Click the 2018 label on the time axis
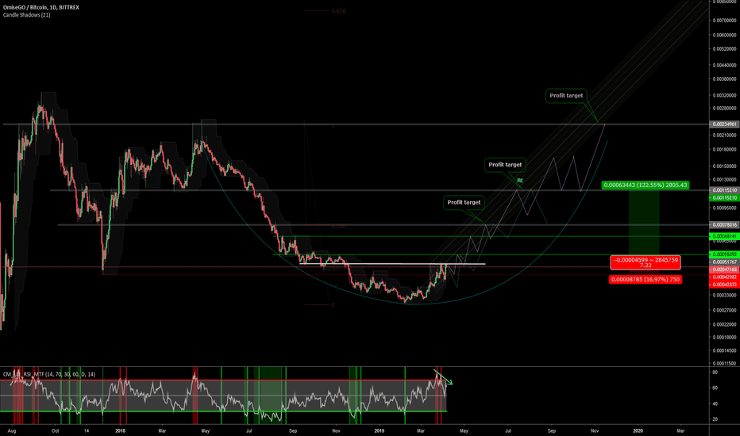The image size is (740, 436). (121, 430)
